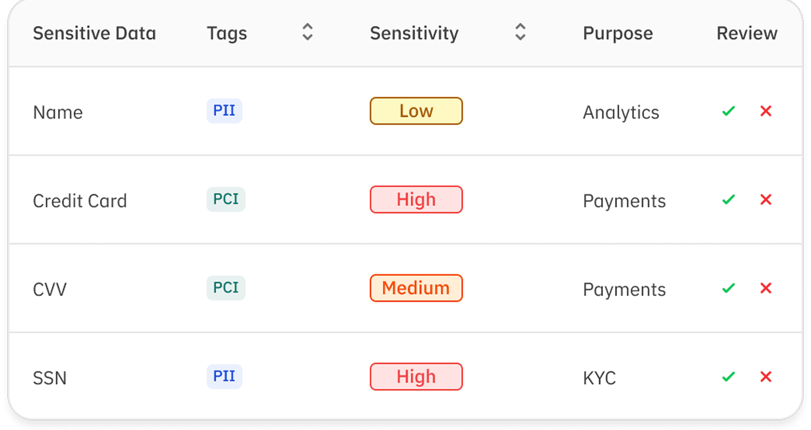This screenshot has width=811, height=430.
Task: Click the PII tag on SSN row
Action: click(224, 376)
